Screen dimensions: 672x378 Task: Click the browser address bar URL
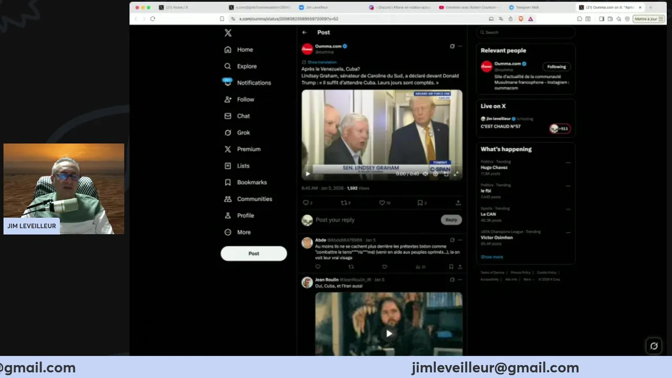(289, 19)
